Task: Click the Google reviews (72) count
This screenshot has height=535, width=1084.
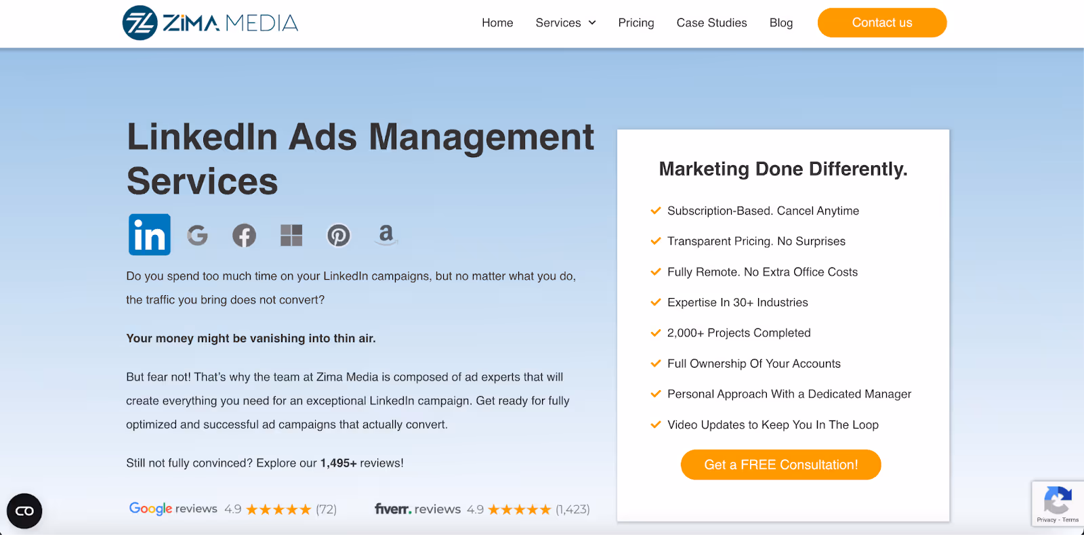Action: [x=327, y=509]
